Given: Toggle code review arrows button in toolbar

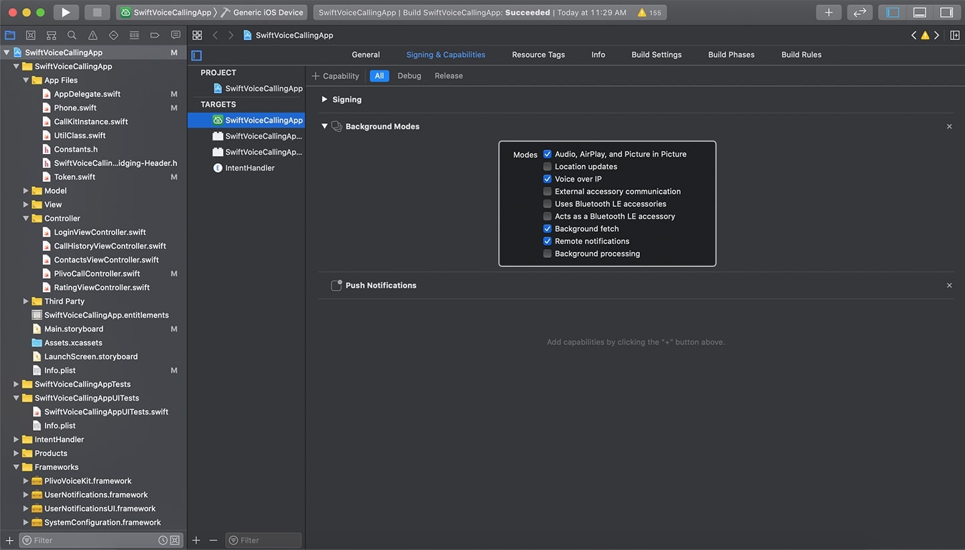Looking at the screenshot, I should tap(860, 12).
